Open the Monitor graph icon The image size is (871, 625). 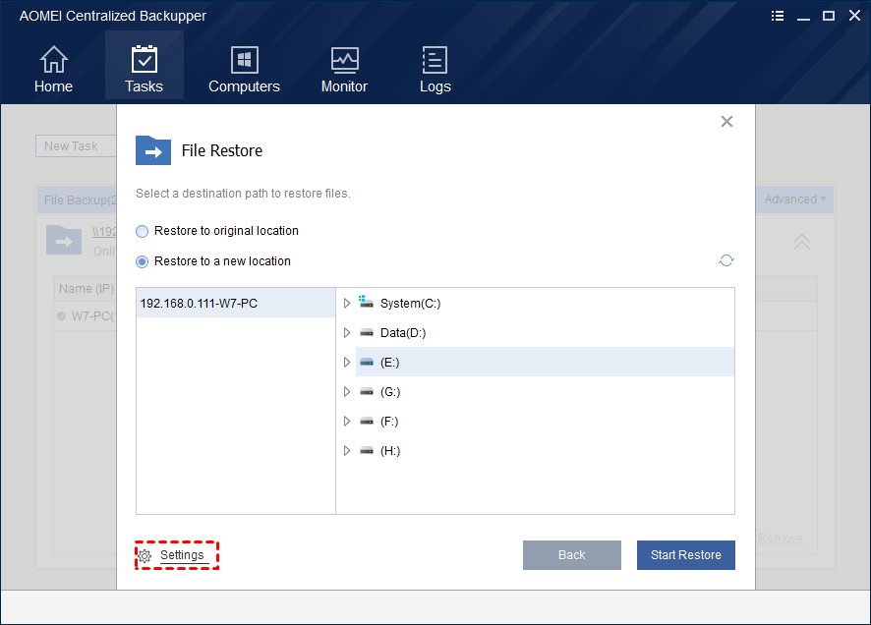click(x=344, y=59)
